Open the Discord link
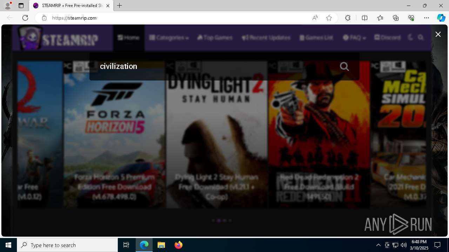 (x=388, y=37)
